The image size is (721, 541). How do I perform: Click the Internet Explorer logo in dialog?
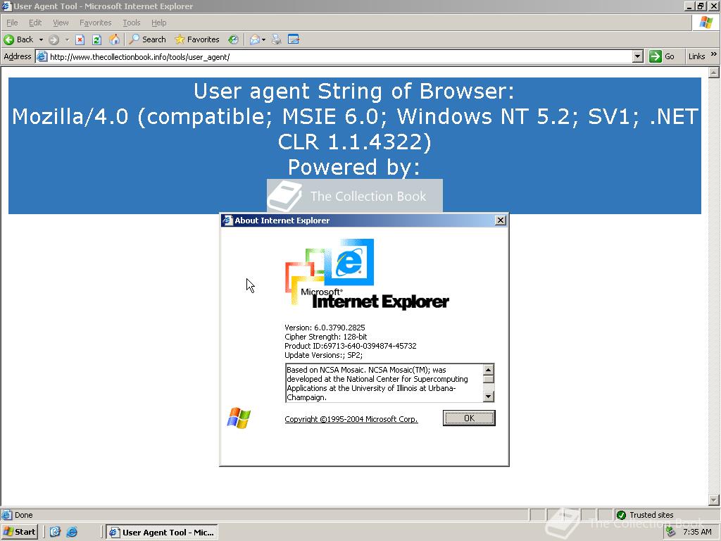(x=366, y=274)
